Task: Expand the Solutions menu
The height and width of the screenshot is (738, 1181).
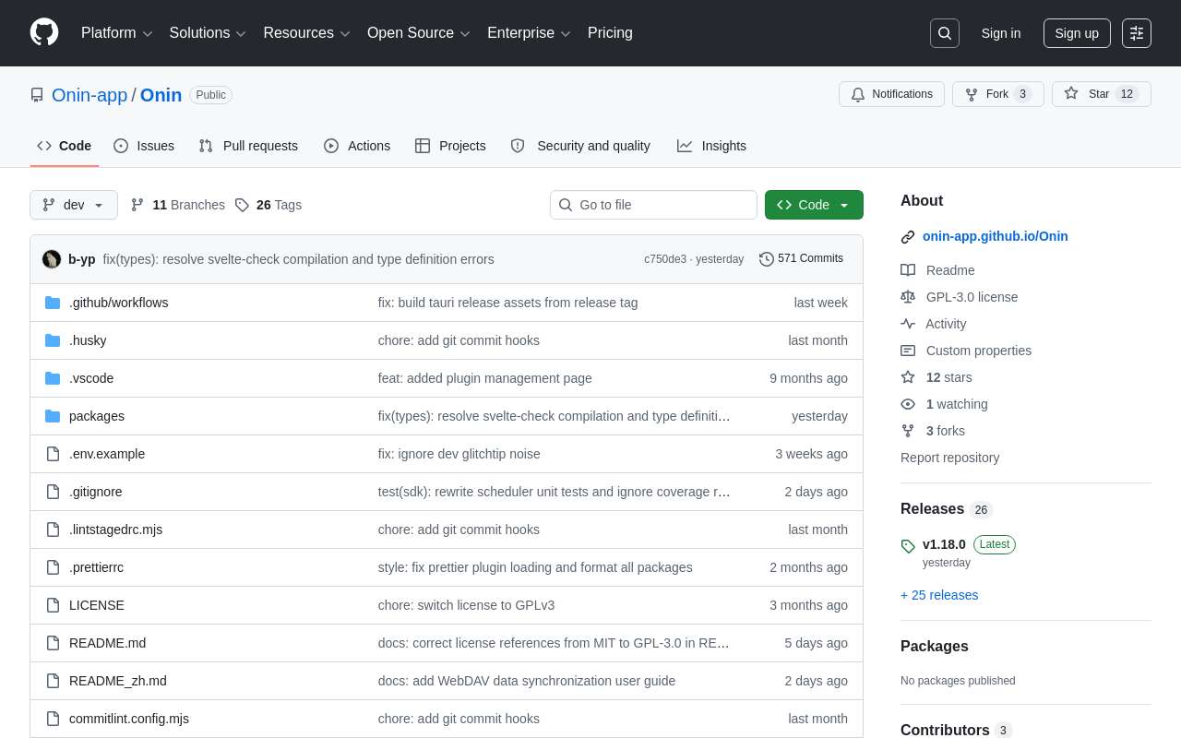Action: [x=208, y=33]
